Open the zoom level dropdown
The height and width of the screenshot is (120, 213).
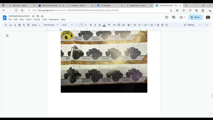pos(36,25)
